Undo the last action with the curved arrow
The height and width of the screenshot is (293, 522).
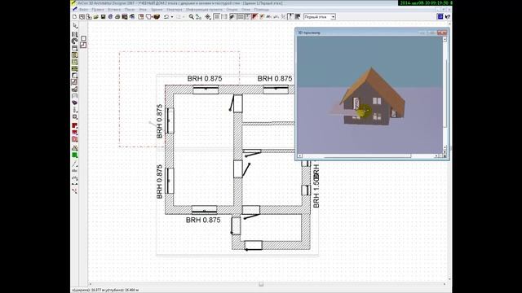click(x=166, y=16)
